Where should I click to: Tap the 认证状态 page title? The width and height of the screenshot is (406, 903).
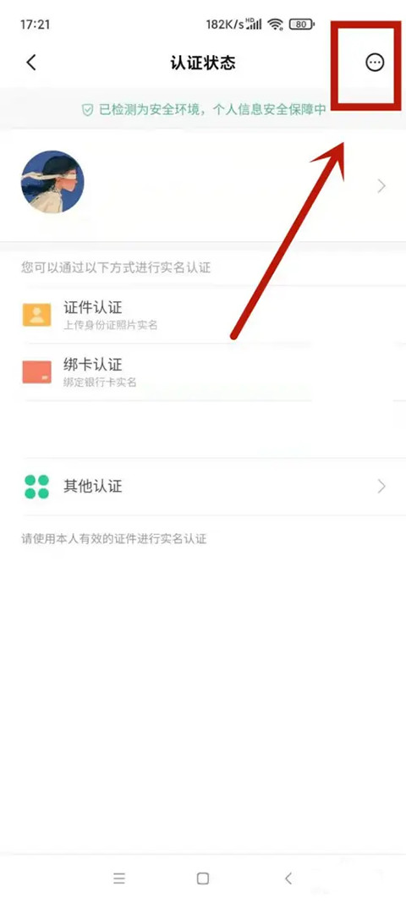(x=203, y=62)
